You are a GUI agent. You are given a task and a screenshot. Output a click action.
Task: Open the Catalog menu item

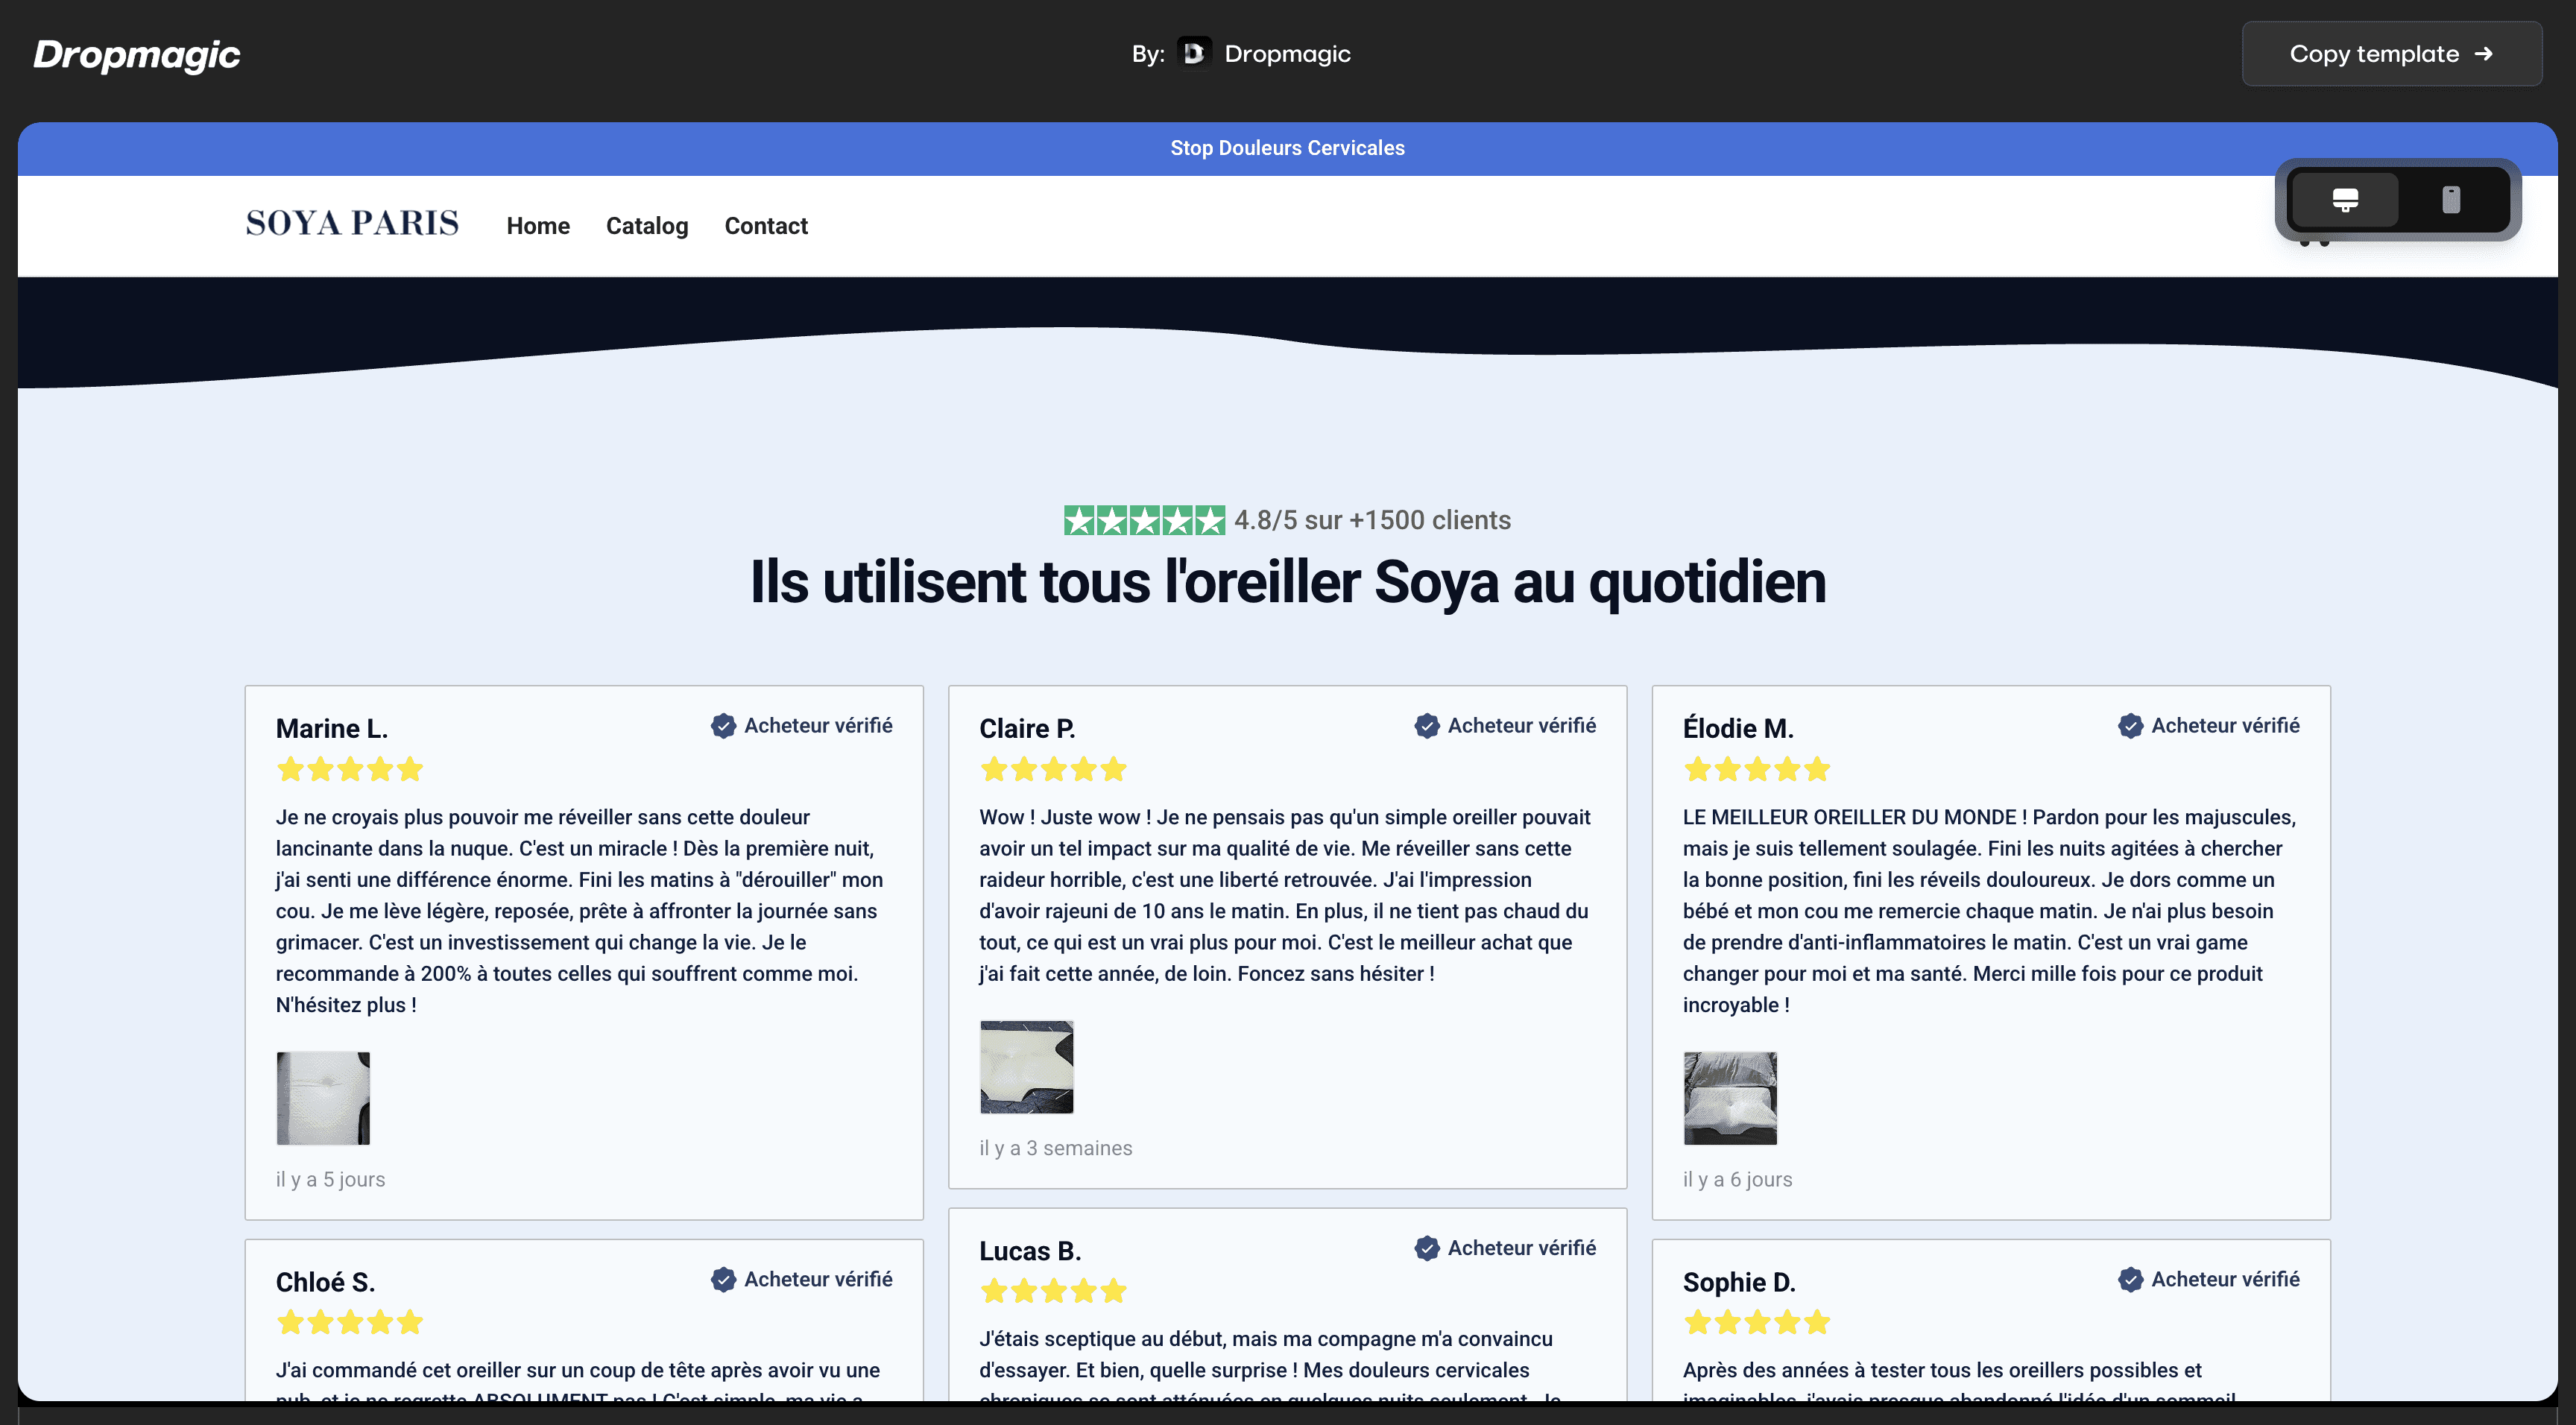pyautogui.click(x=647, y=226)
